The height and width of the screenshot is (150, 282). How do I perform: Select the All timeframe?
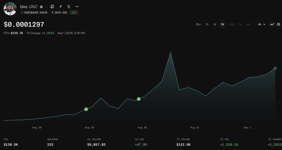tap(248, 24)
